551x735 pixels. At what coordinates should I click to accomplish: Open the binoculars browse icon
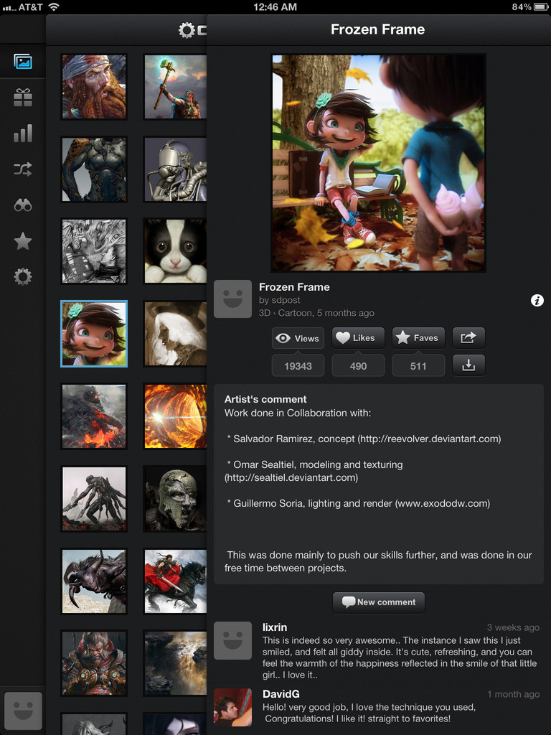[22, 205]
